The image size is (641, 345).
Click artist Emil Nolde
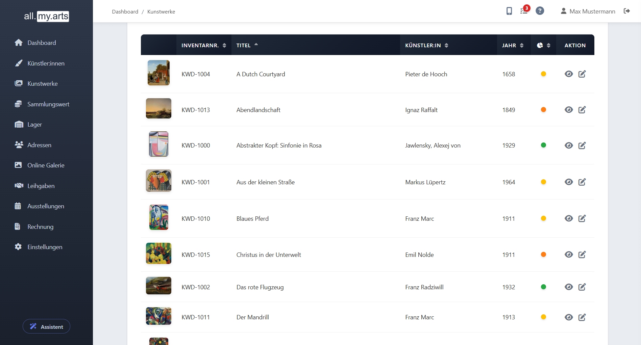419,255
